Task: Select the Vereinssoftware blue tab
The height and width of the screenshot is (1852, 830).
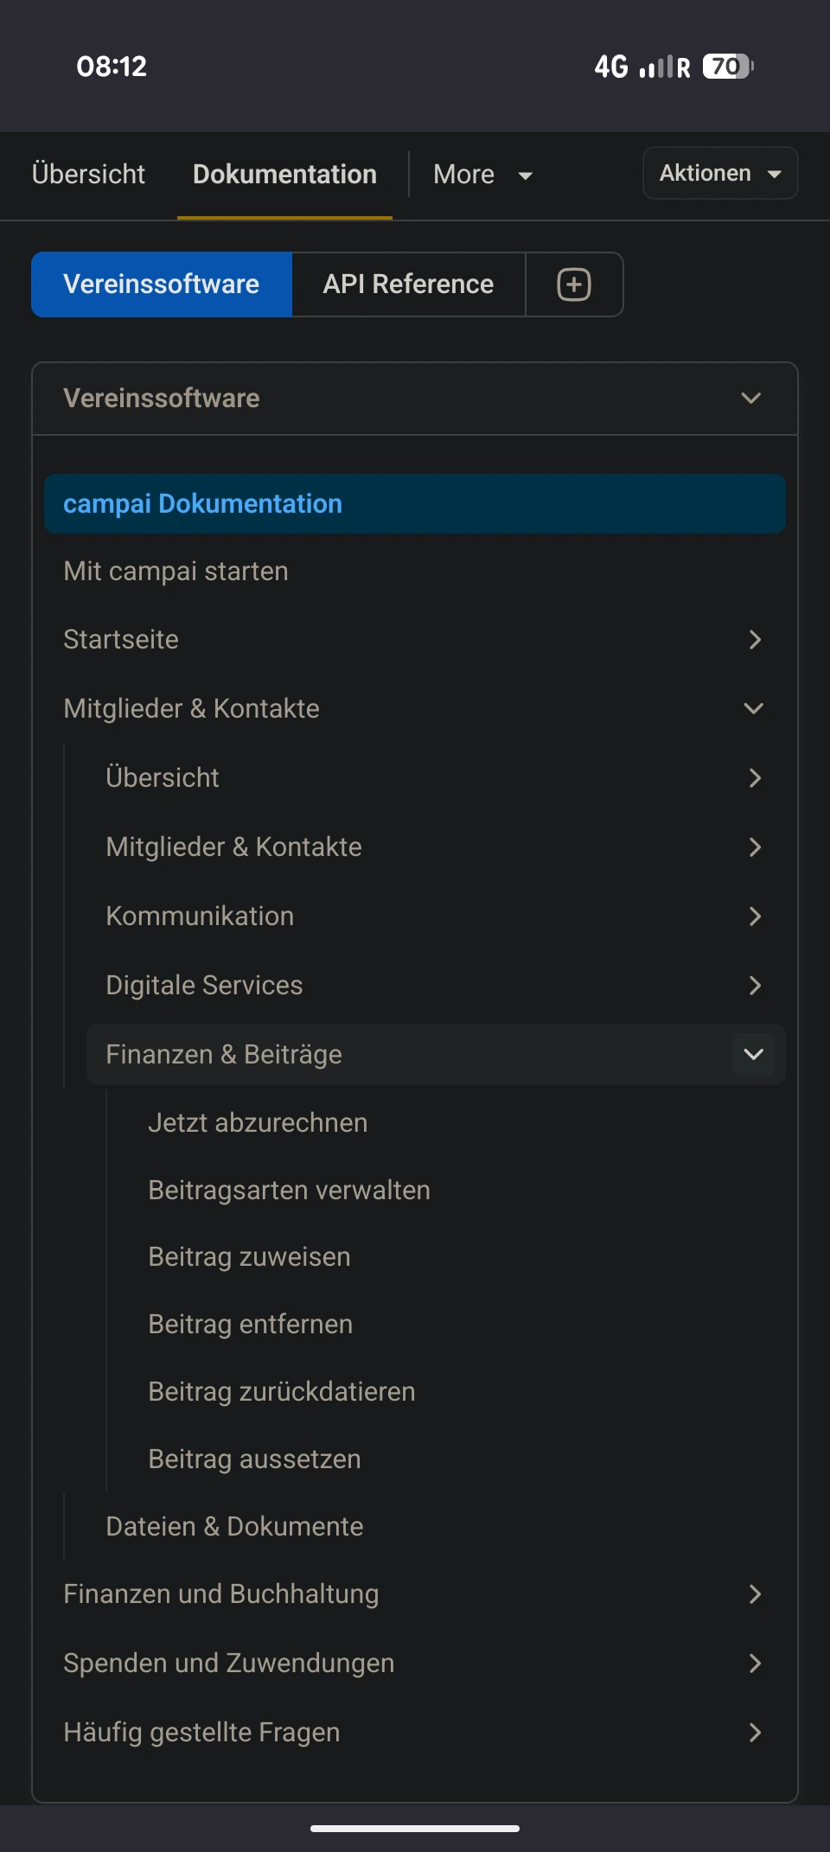Action: (x=162, y=284)
